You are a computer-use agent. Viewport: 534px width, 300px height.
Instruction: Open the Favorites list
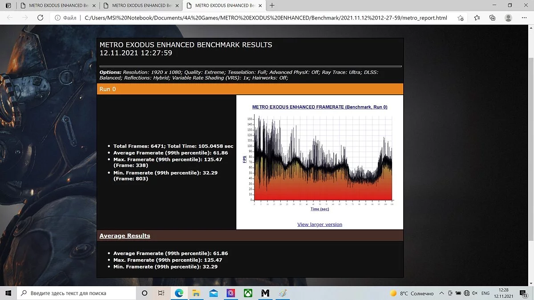coord(477,18)
